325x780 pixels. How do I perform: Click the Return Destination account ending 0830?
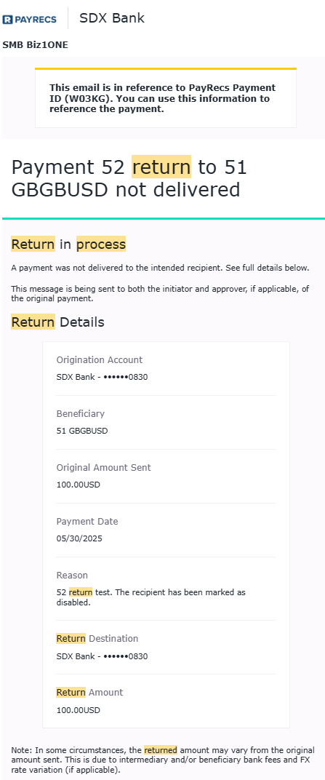click(x=102, y=656)
